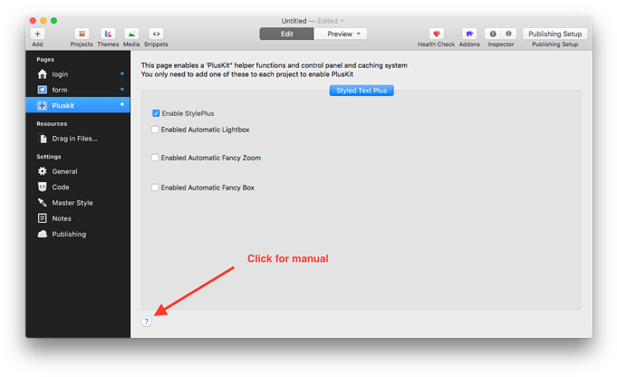
Task: Switch to Edit mode
Action: (287, 34)
